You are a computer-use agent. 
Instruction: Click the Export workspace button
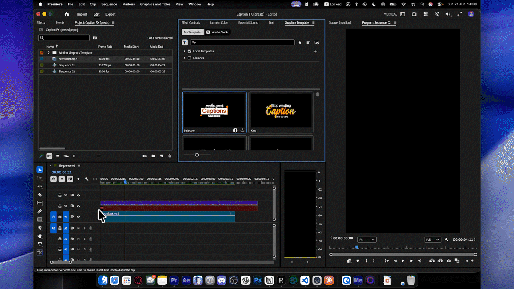coord(110,14)
